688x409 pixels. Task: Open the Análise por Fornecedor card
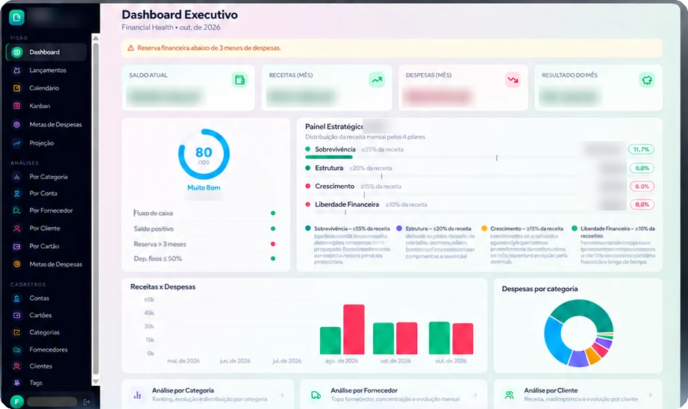(x=393, y=395)
